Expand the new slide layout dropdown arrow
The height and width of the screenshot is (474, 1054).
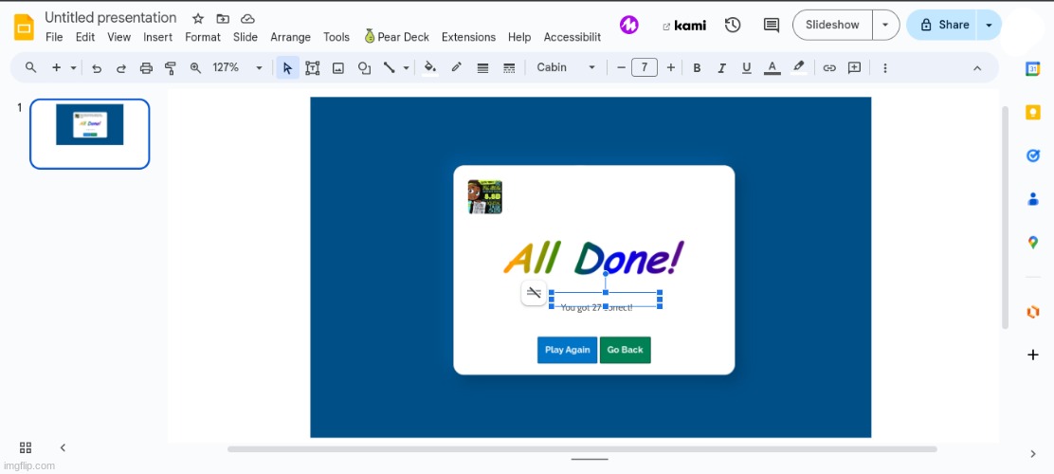(73, 67)
